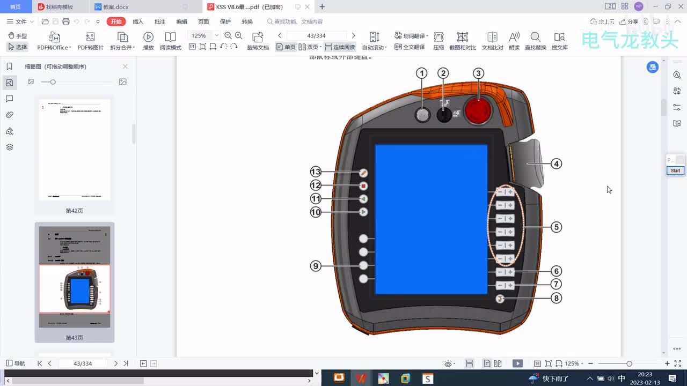Screen dimensions: 687x386
Task: Zoom in with the plus magnifier
Action: tap(239, 36)
